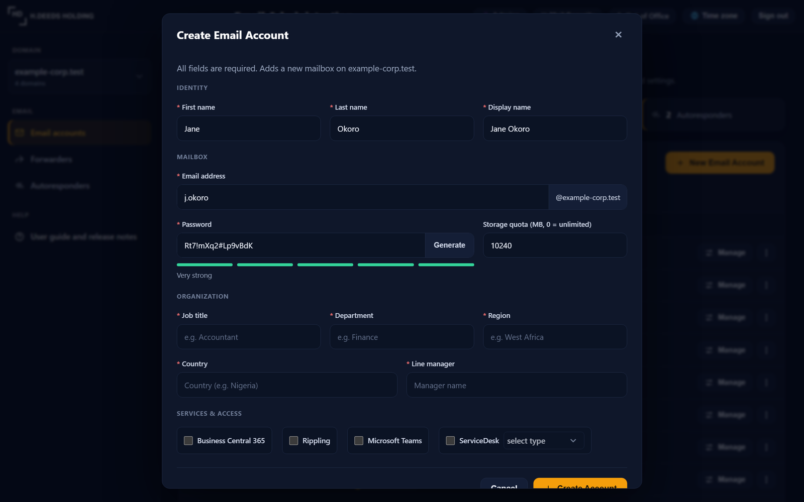The height and width of the screenshot is (502, 804).
Task: Click the MAILBOX section heading
Action: pyautogui.click(x=192, y=157)
